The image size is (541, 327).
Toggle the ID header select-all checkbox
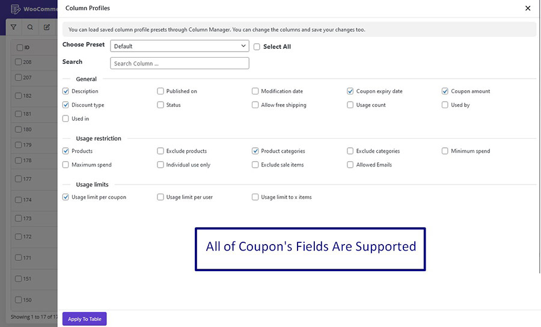(20, 47)
